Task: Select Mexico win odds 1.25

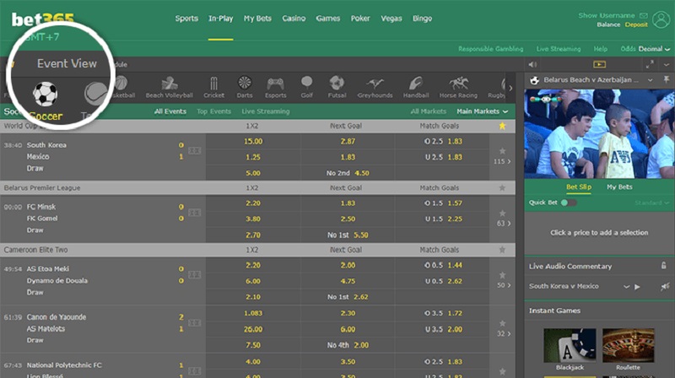Action: click(253, 157)
